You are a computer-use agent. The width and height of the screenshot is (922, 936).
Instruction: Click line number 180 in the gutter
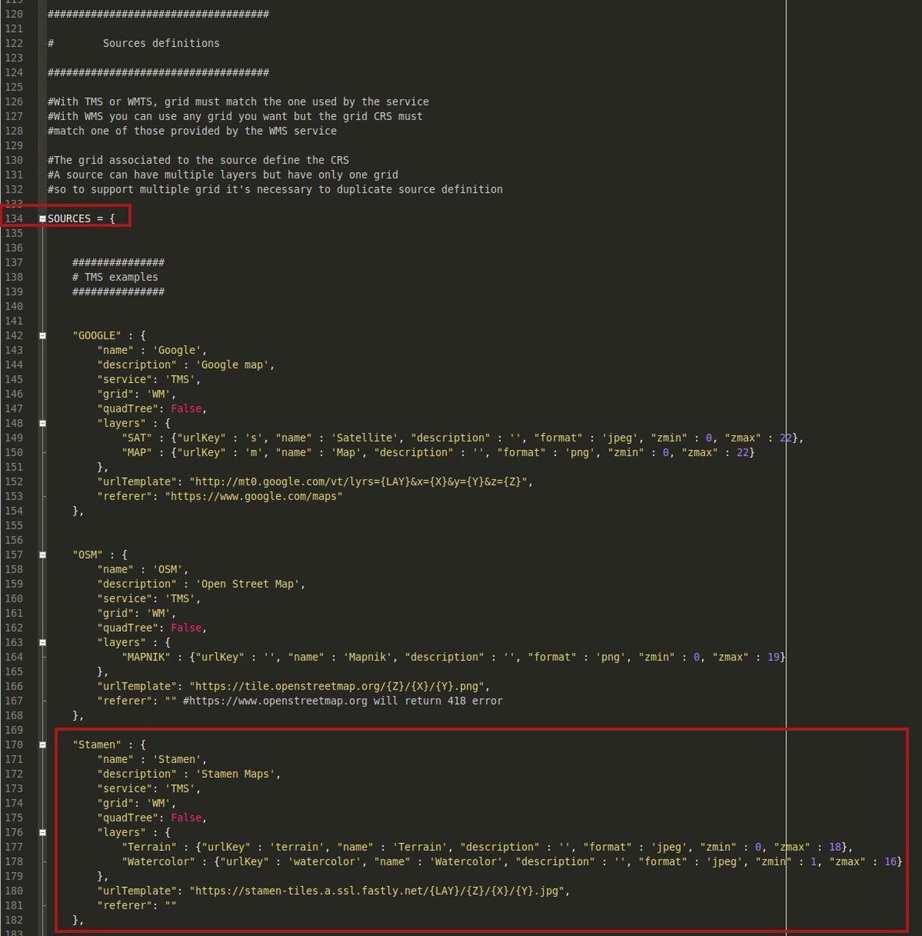pyautogui.click(x=14, y=891)
